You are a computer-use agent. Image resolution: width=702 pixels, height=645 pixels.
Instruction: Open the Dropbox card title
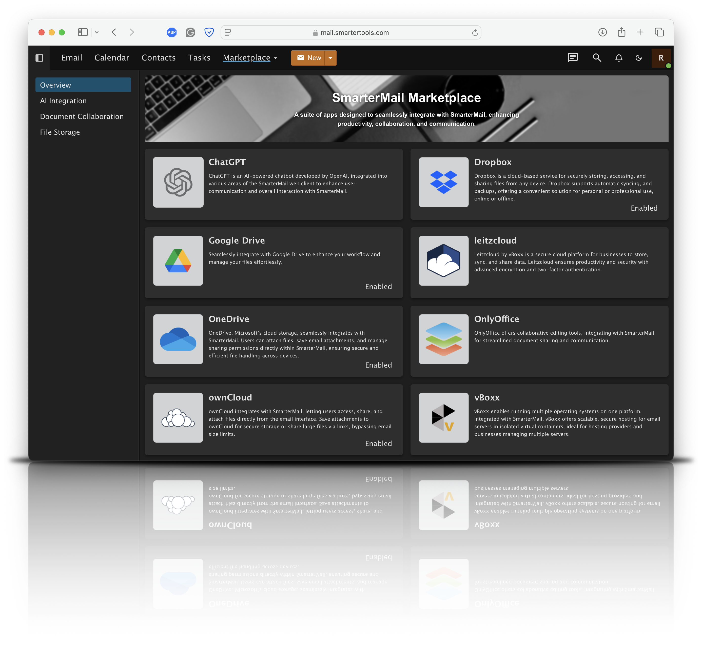point(493,162)
